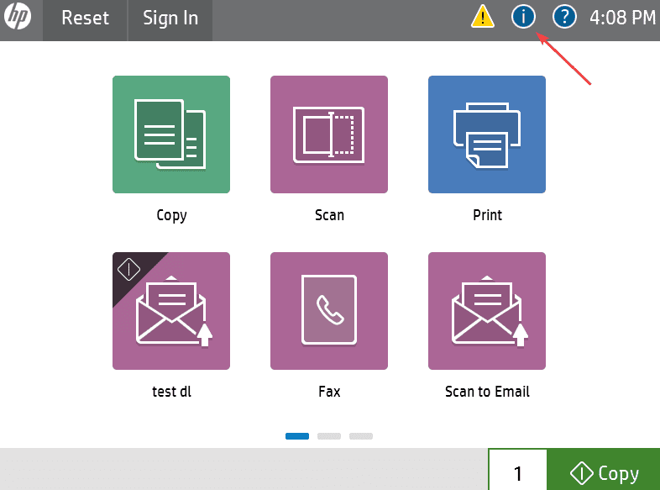Switch to the second home page indicator

(x=329, y=436)
